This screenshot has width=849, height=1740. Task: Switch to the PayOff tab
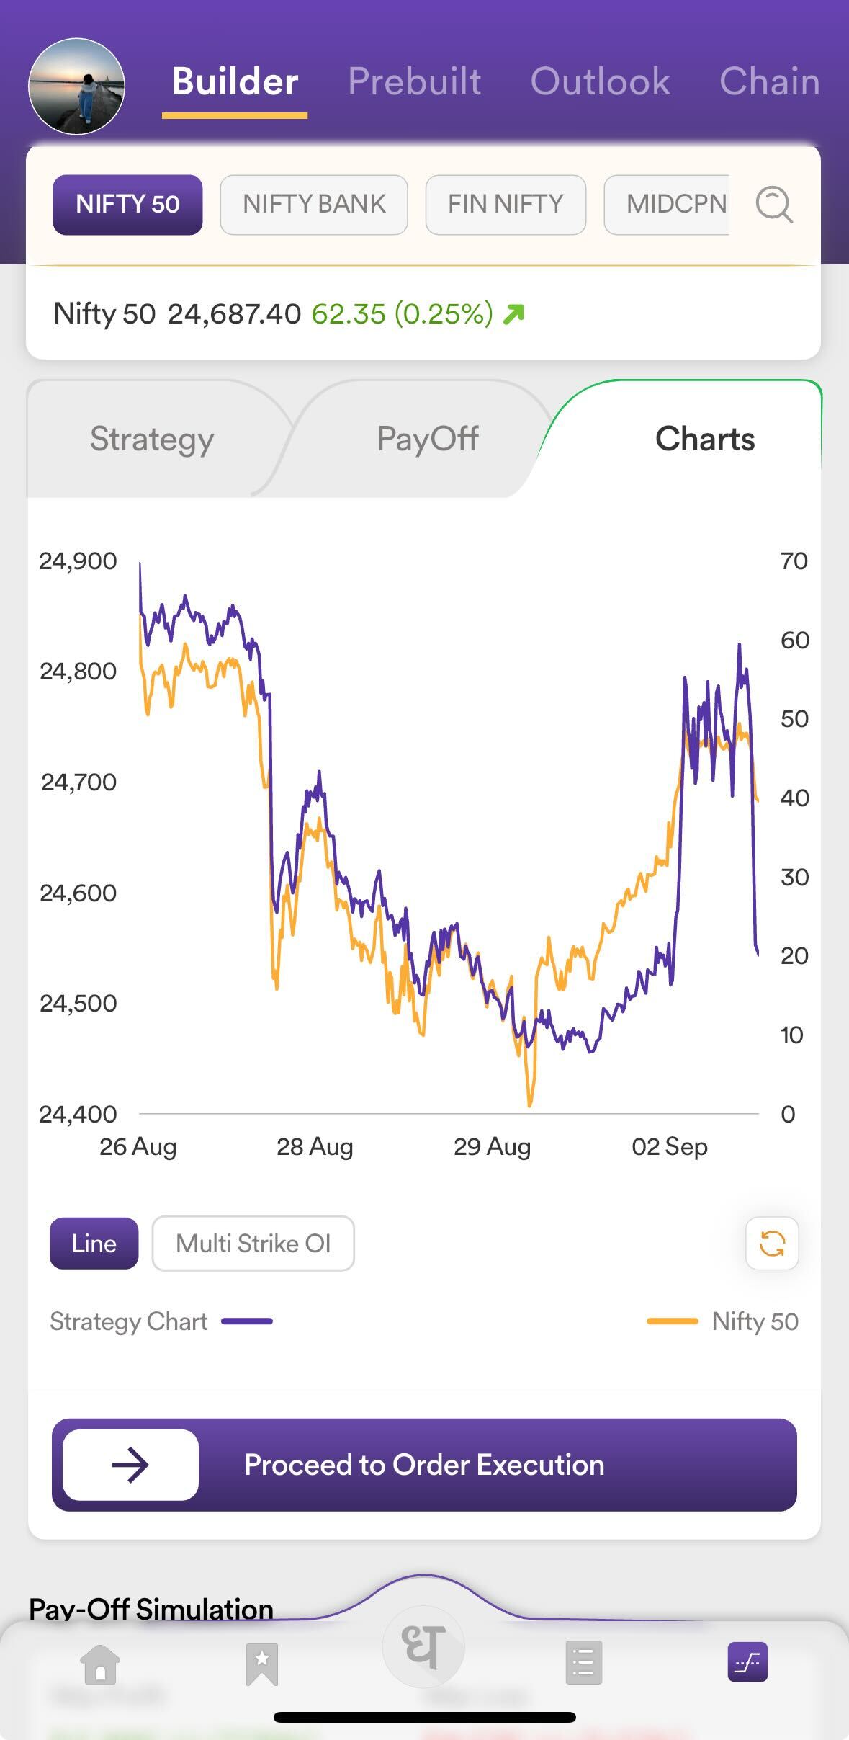(x=428, y=439)
